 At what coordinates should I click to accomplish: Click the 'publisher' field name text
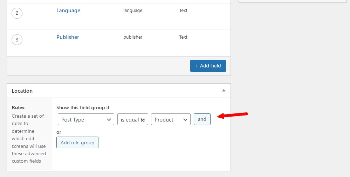click(x=133, y=37)
